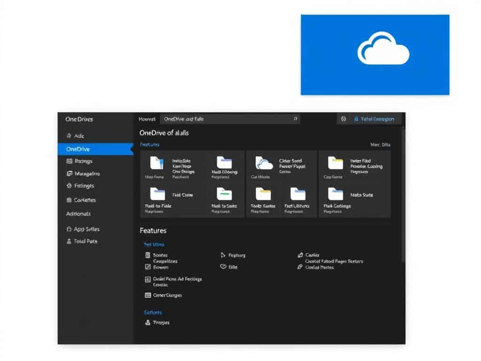The image size is (481, 361).
Task: Click the Canler link icon
Action: [300, 255]
